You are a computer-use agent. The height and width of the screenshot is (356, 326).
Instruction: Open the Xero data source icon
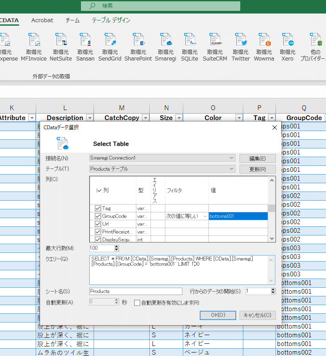coord(287,40)
